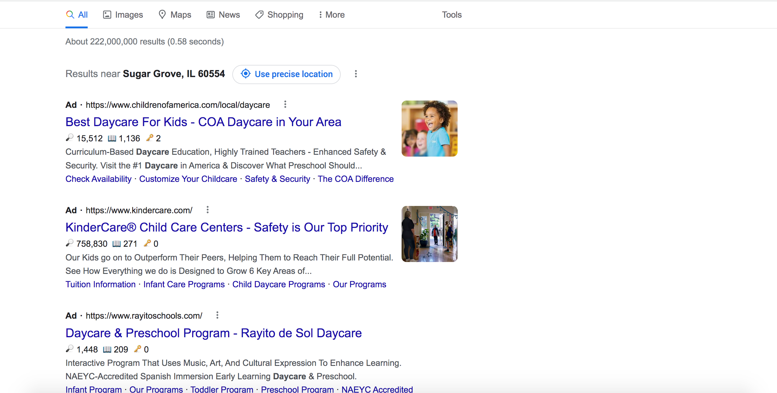Expand the More search options menu
Viewport: 777px width, 393px height.
click(332, 15)
